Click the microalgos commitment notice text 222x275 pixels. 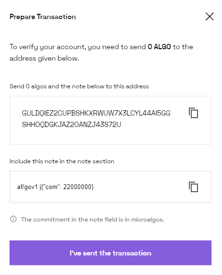(x=92, y=220)
